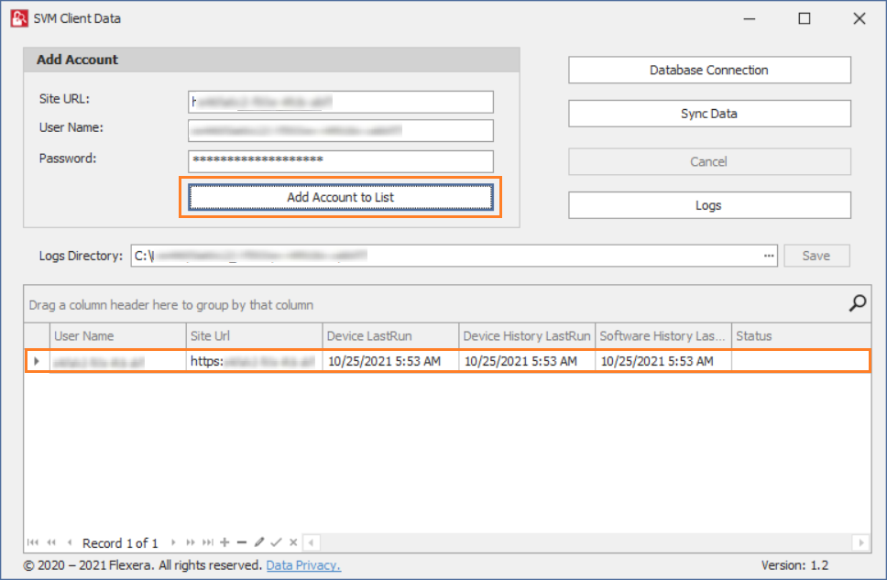Confirm edit with checkmark icon
The image size is (887, 580).
click(276, 542)
